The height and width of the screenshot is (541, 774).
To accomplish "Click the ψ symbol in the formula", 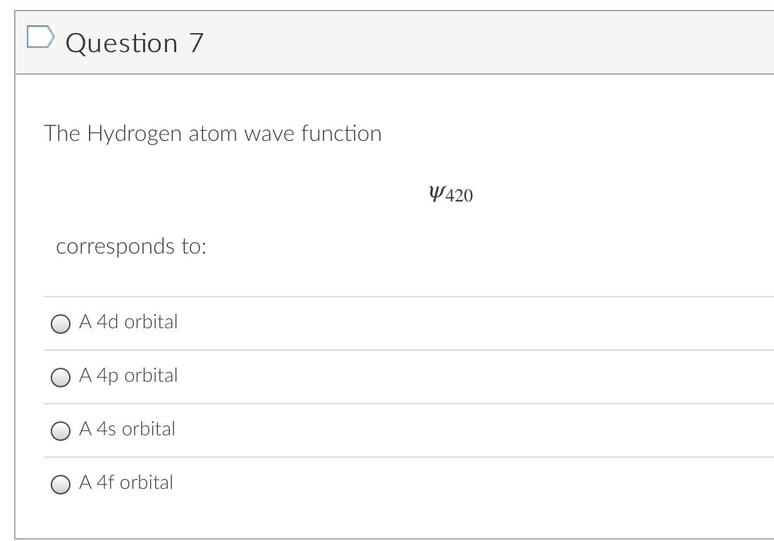I will [436, 192].
